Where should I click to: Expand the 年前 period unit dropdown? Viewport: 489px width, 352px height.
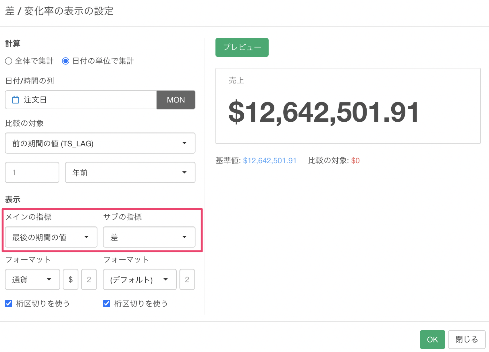[x=130, y=173]
